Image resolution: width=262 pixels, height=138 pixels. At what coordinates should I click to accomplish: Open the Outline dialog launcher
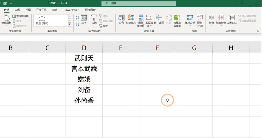pyautogui.click(x=257, y=31)
